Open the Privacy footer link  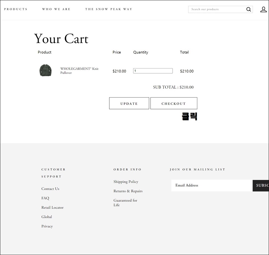47,226
